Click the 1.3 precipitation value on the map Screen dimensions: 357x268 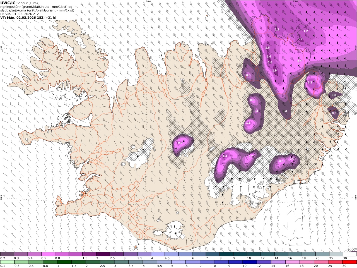[310, 83]
